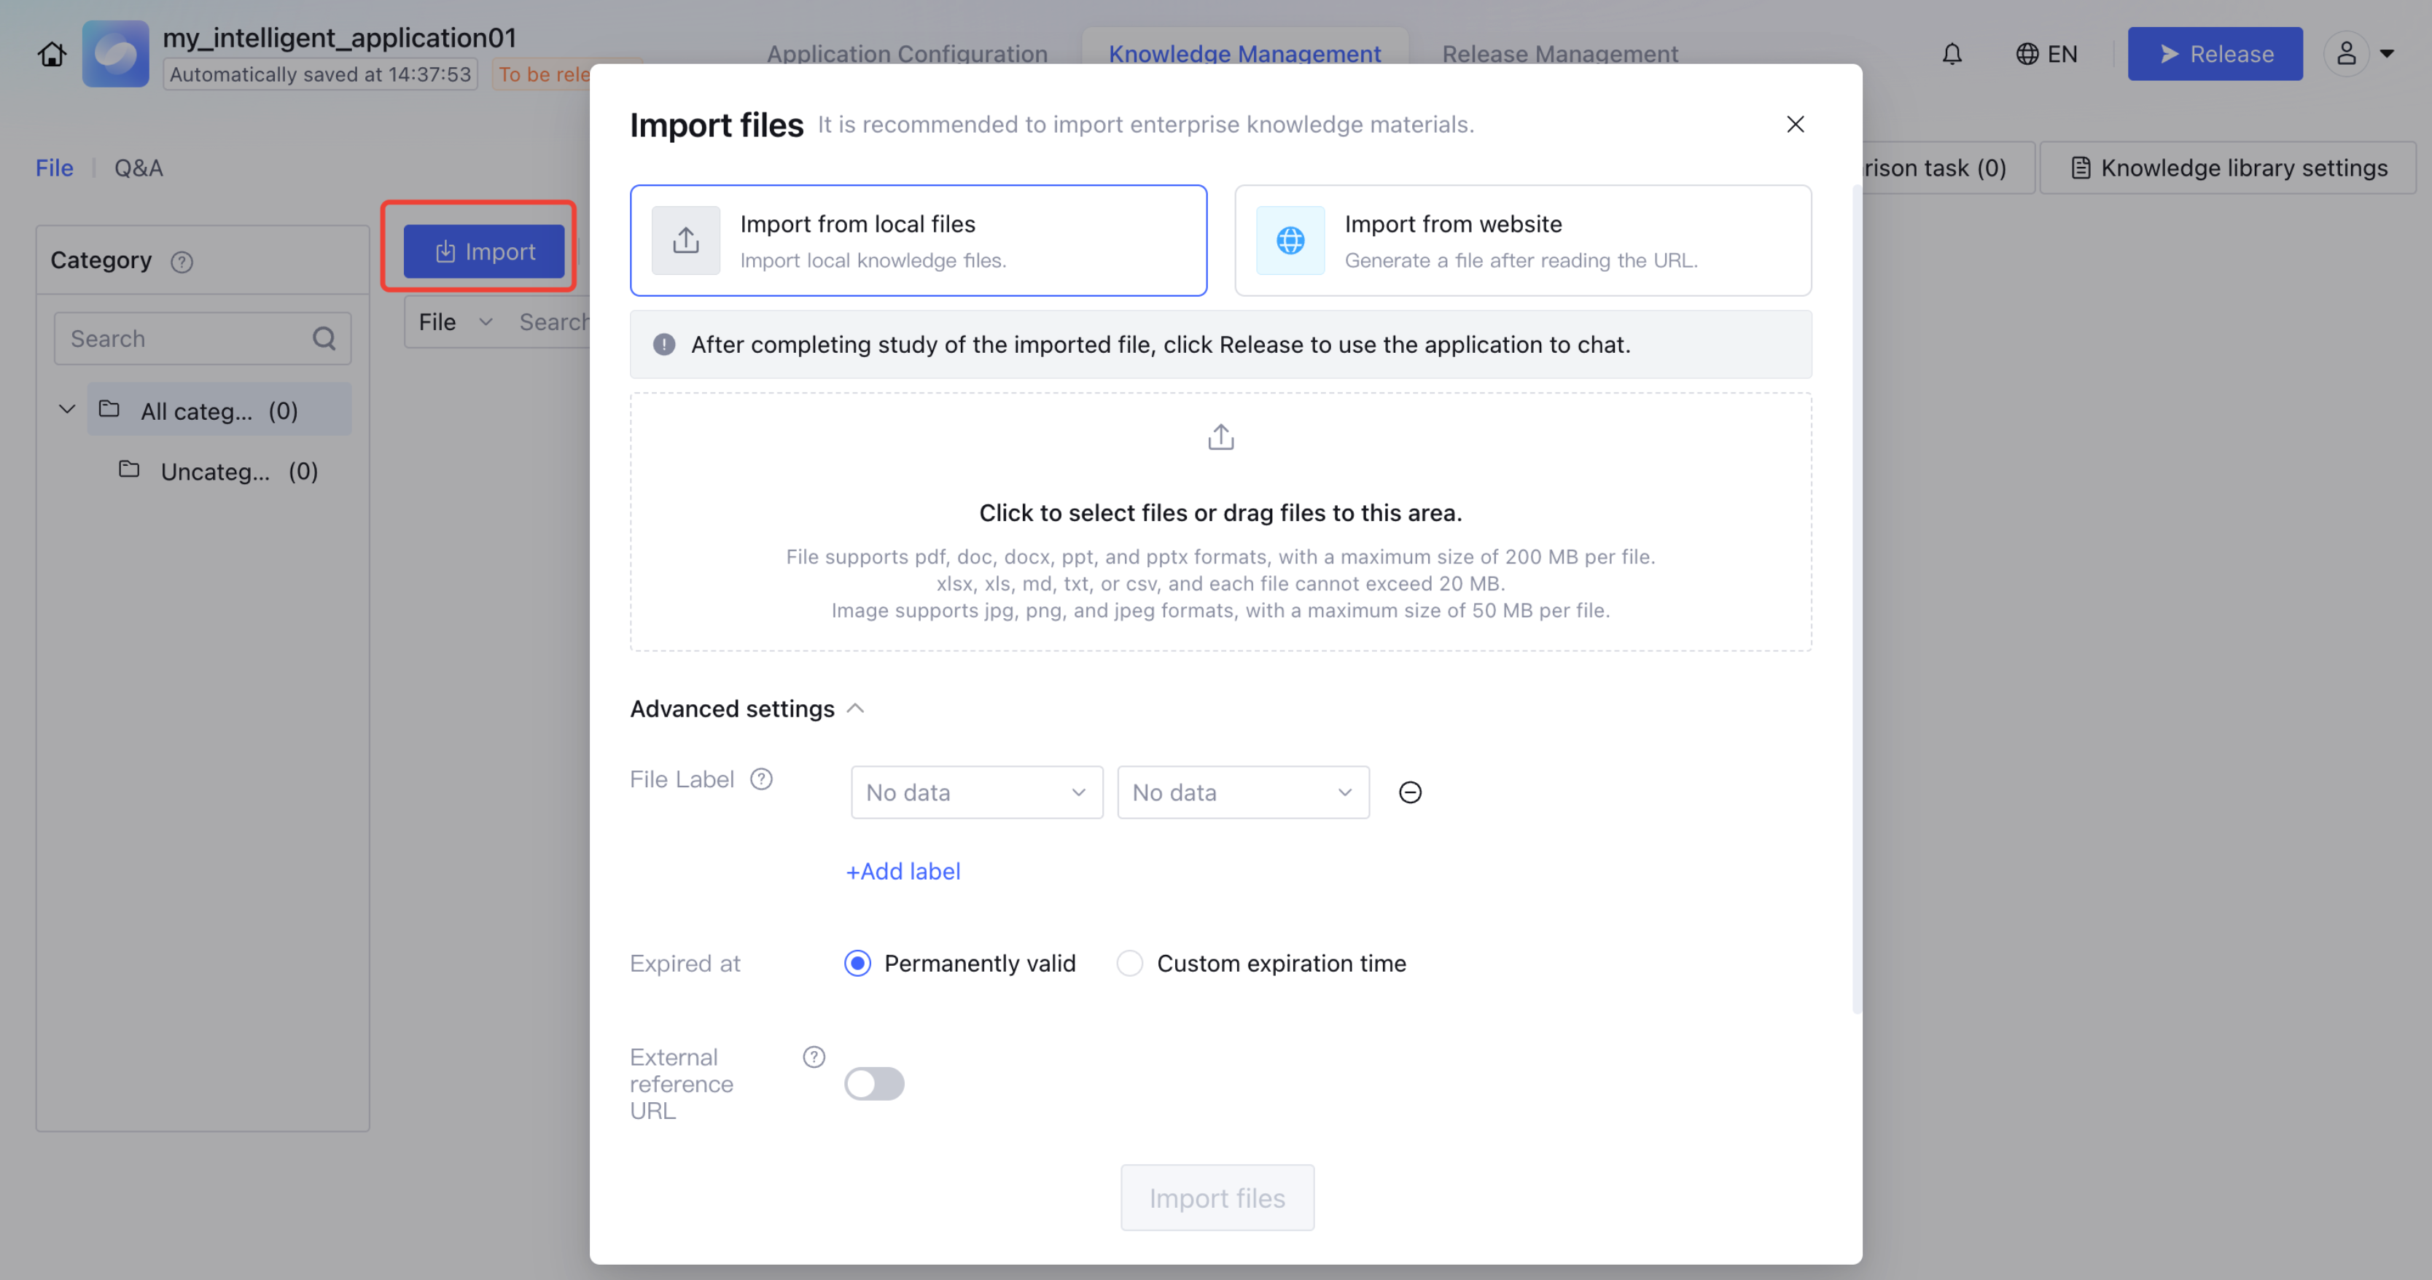Open the first No data dropdown
The image size is (2432, 1280).
click(976, 792)
